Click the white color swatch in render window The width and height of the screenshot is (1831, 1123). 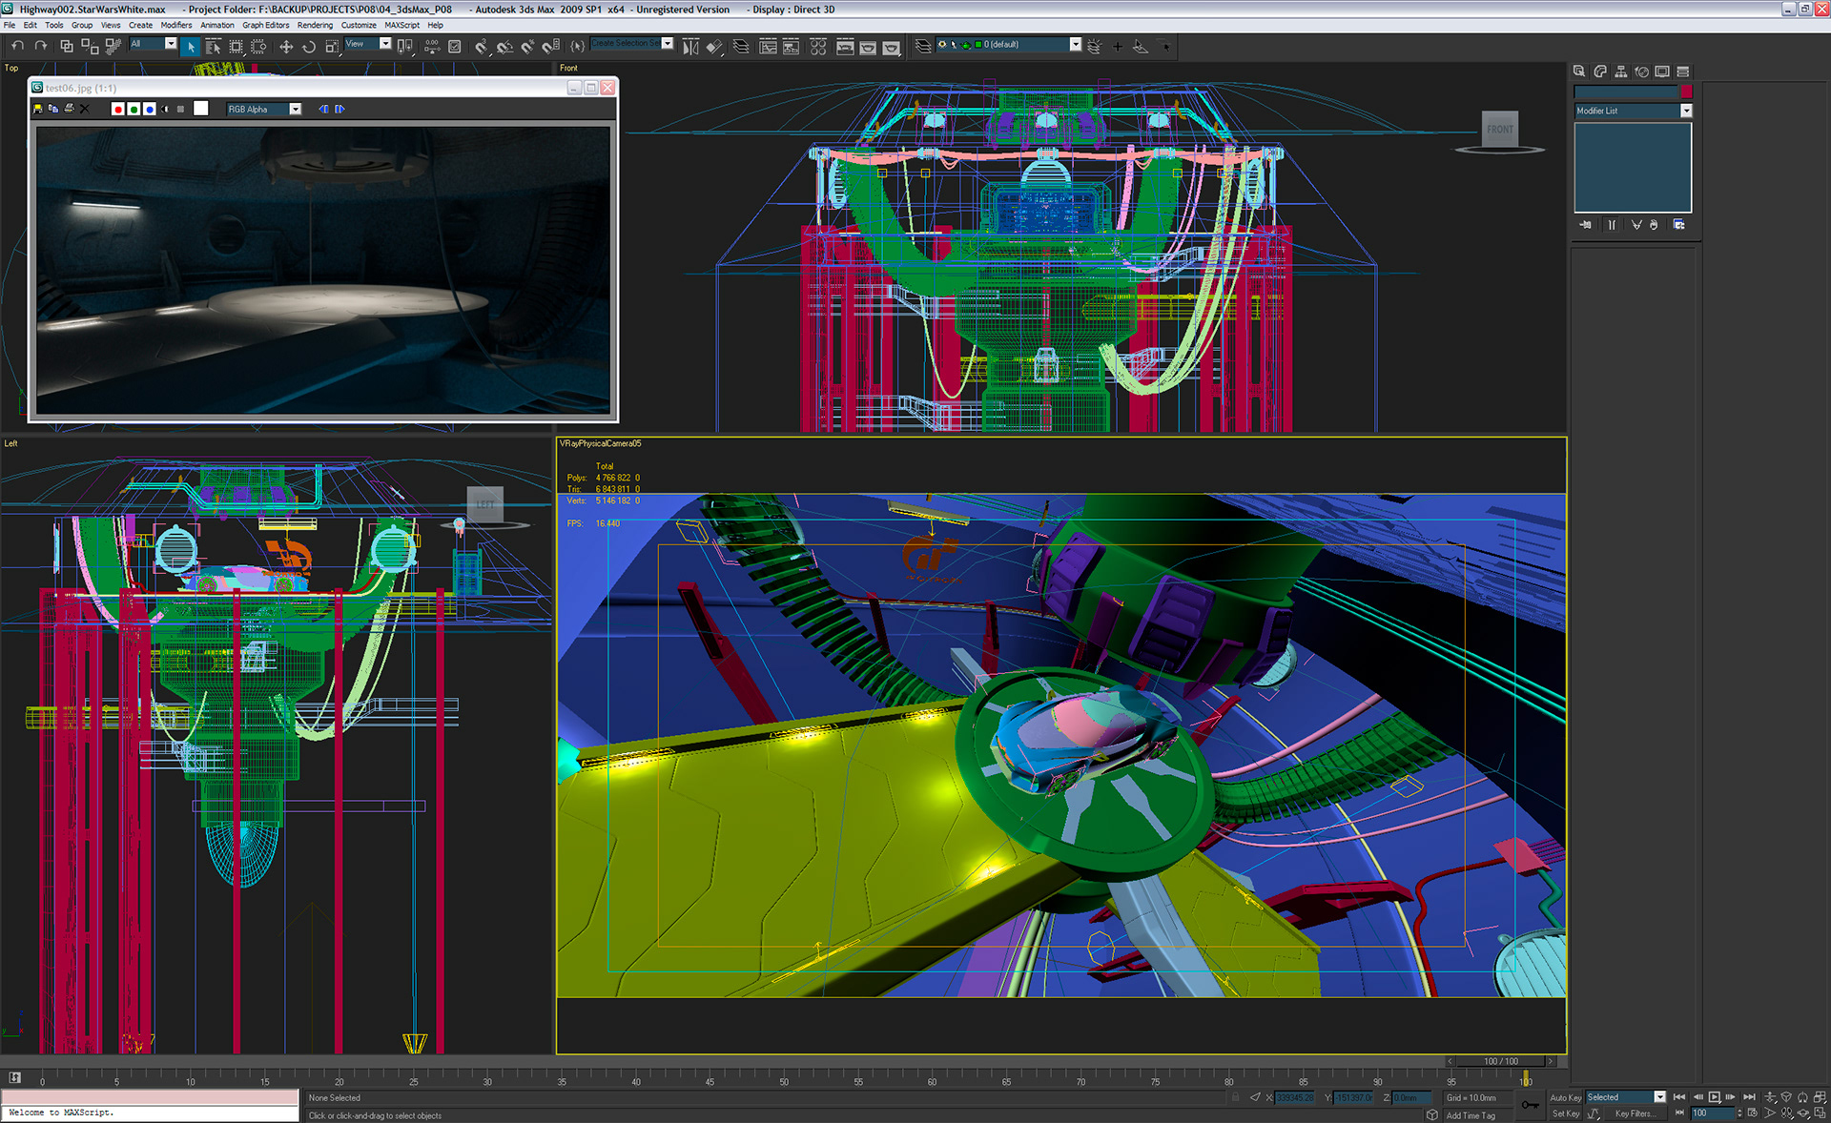[x=201, y=109]
